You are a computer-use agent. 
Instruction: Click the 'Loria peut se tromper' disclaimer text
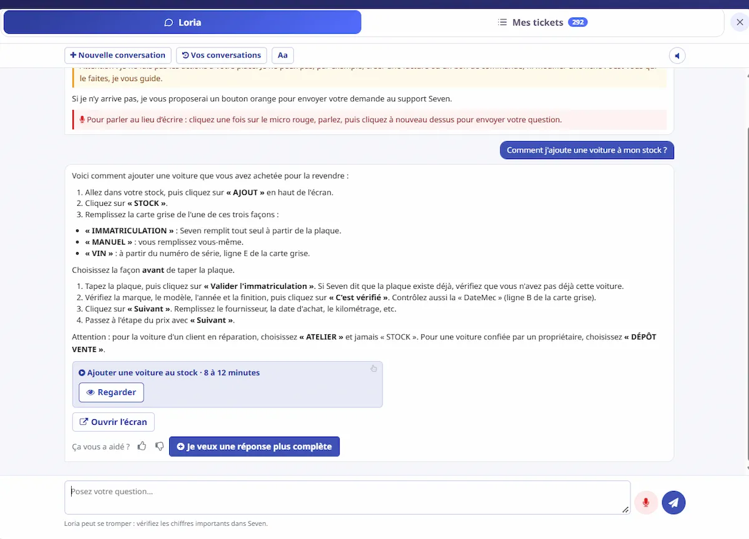coord(166,524)
